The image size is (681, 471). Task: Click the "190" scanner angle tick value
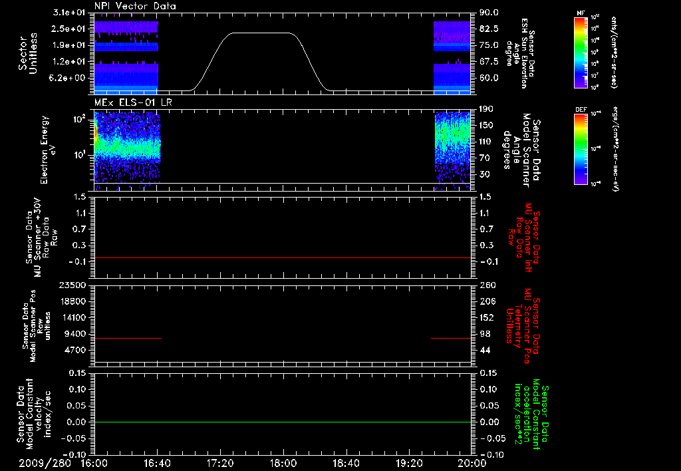coord(486,109)
